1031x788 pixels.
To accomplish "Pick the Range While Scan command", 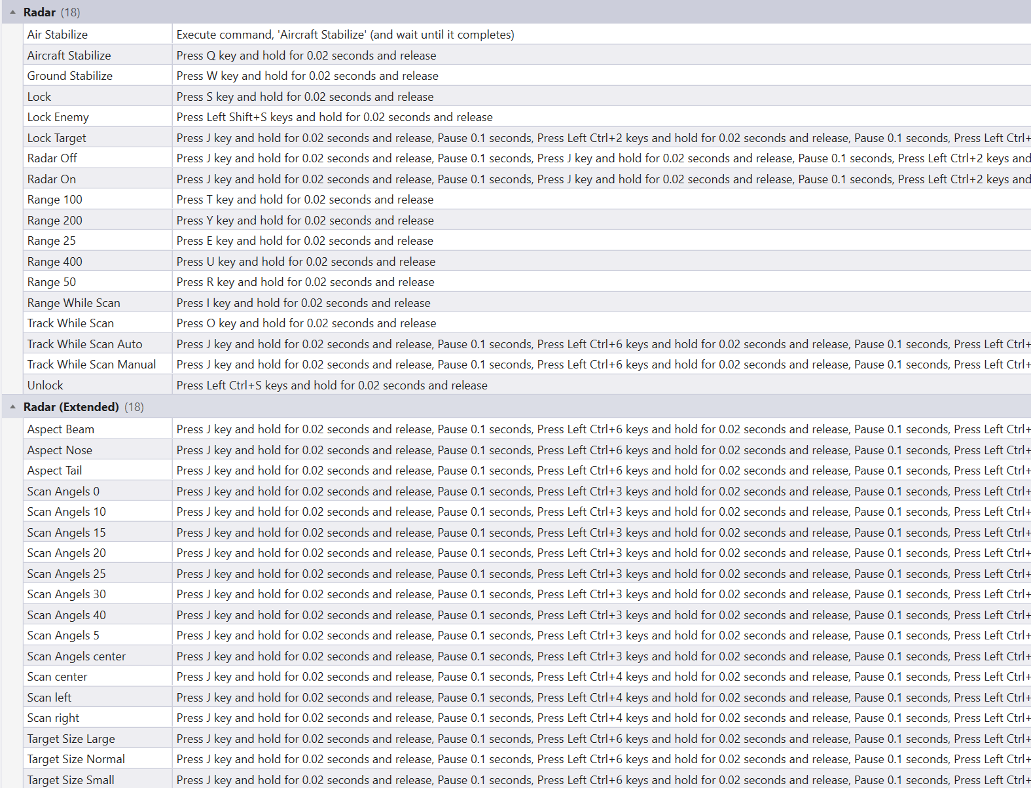I will click(73, 303).
